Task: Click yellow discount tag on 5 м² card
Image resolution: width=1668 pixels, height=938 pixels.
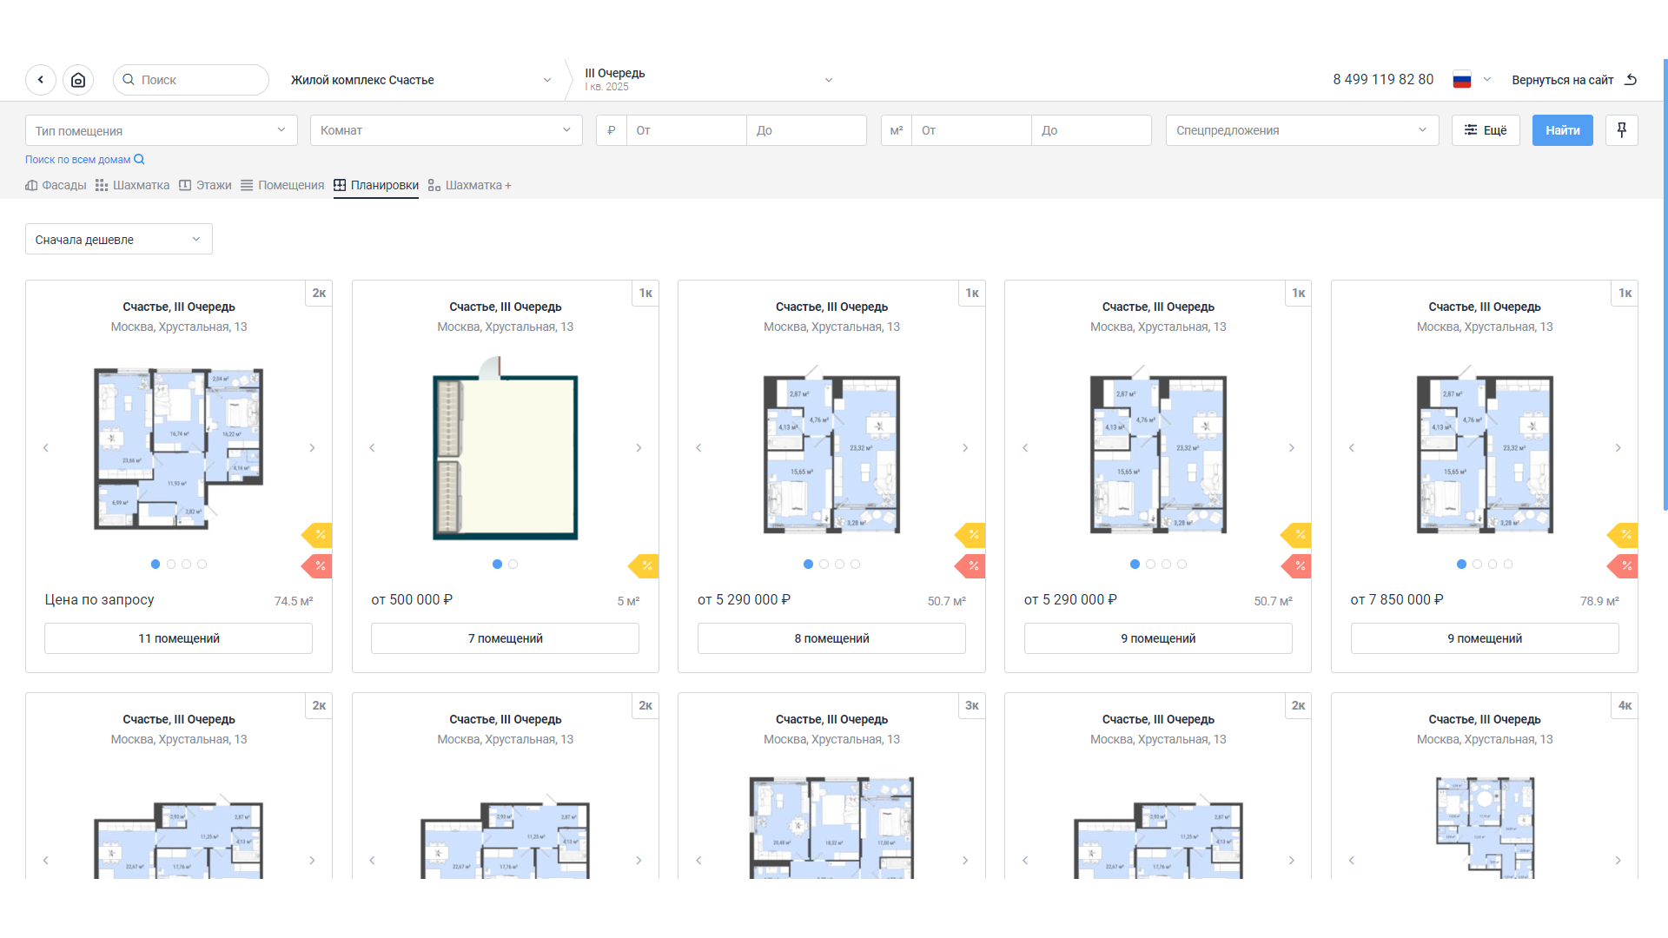Action: pyautogui.click(x=645, y=566)
